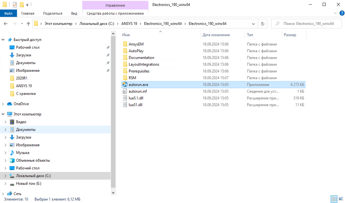Click in the search box
Viewport: 345px width, 203px height.
coord(306,24)
